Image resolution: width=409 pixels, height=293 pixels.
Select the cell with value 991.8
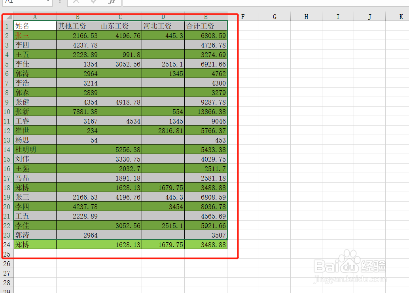click(x=121, y=54)
